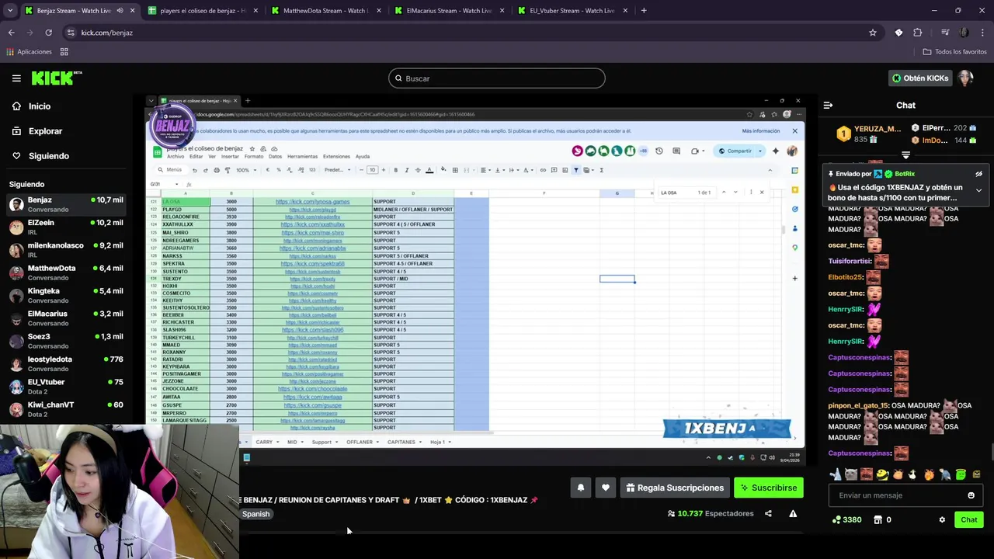
Task: Collapse the chat panel
Action: coord(828,105)
